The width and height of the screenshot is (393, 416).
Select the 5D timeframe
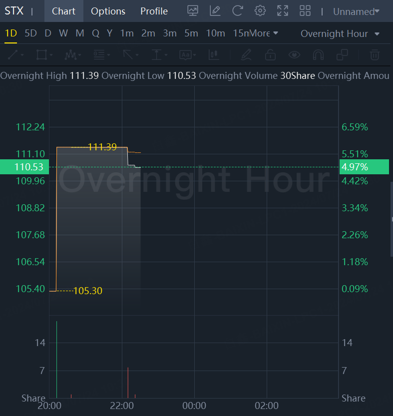pos(31,33)
